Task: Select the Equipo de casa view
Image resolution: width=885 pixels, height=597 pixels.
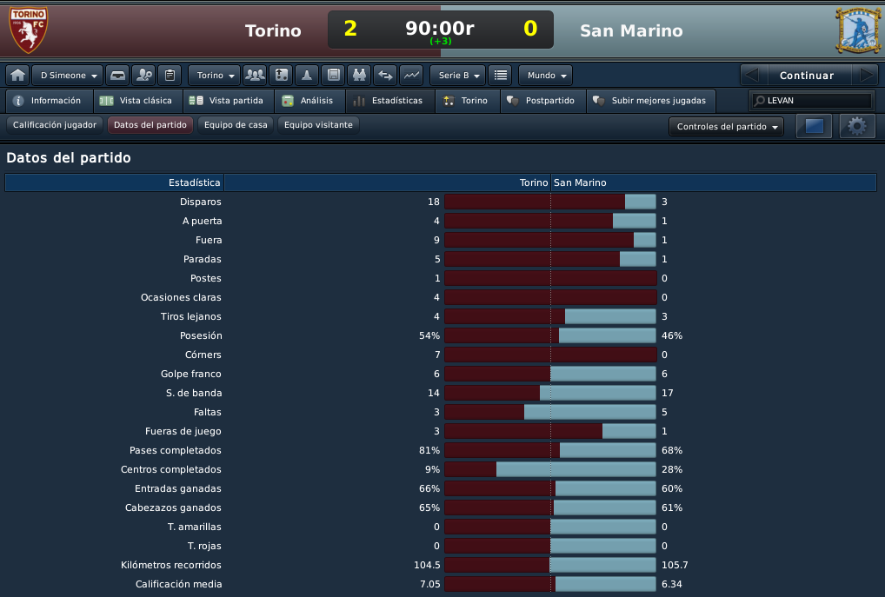Action: 236,125
